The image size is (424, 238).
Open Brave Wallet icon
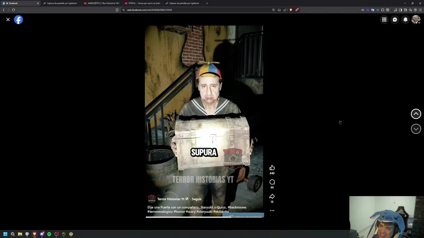pos(405,10)
